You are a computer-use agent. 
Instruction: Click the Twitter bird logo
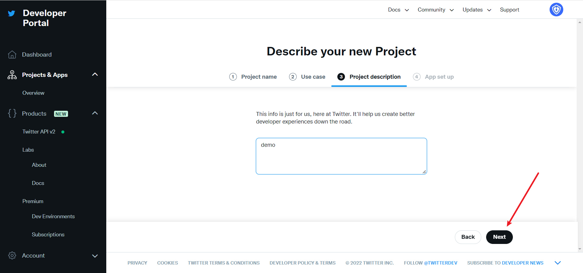(x=12, y=13)
